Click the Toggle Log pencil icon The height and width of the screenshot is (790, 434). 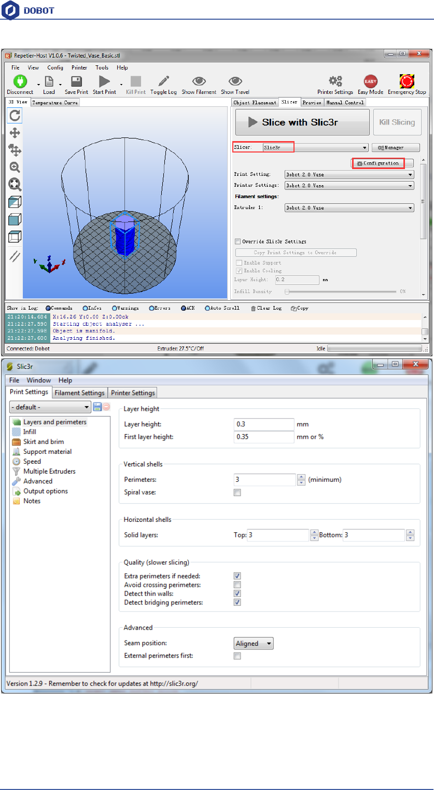pyautogui.click(x=164, y=81)
